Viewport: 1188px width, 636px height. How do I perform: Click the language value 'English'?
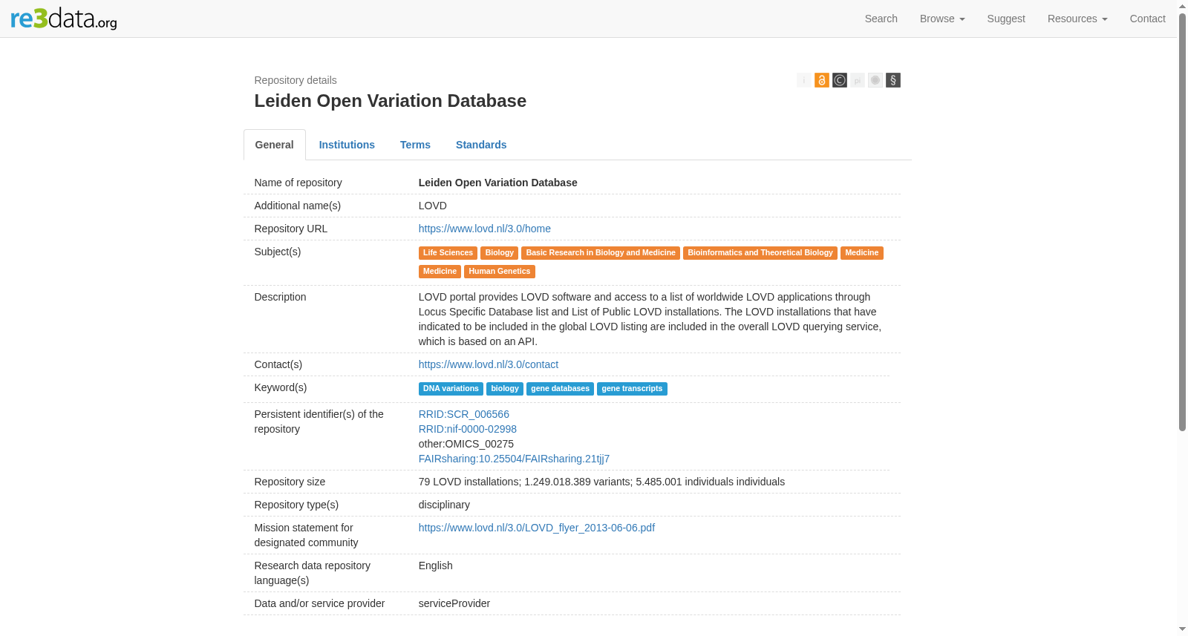[436, 565]
